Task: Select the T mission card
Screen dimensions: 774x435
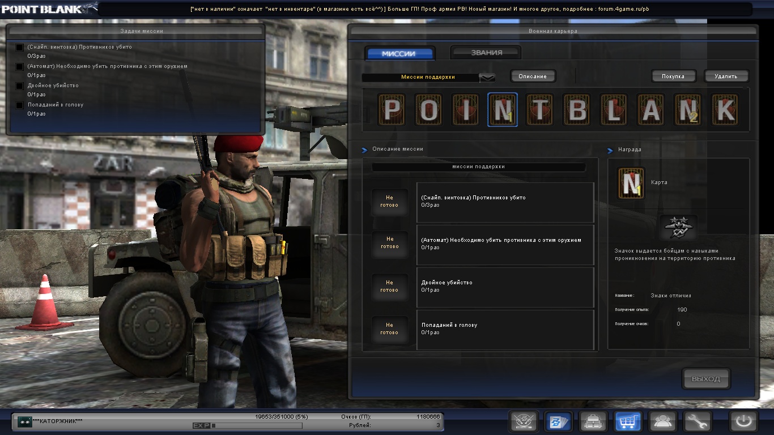Action: [539, 110]
